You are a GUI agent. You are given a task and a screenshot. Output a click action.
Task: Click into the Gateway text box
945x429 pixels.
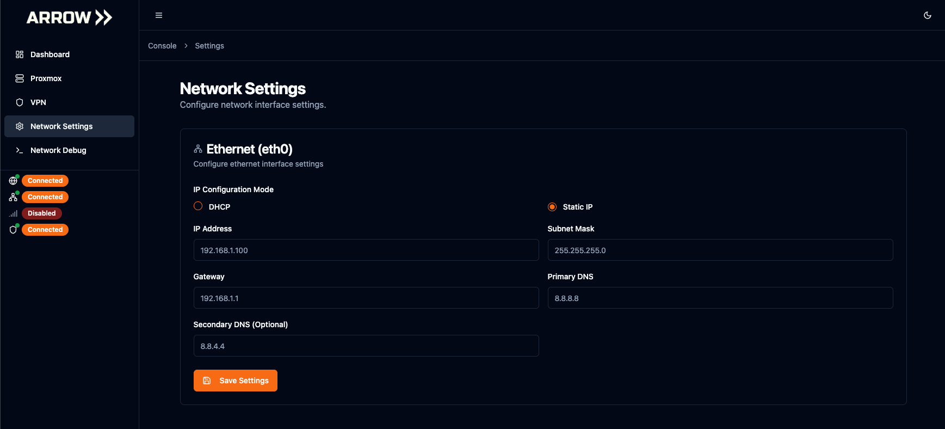[366, 298]
